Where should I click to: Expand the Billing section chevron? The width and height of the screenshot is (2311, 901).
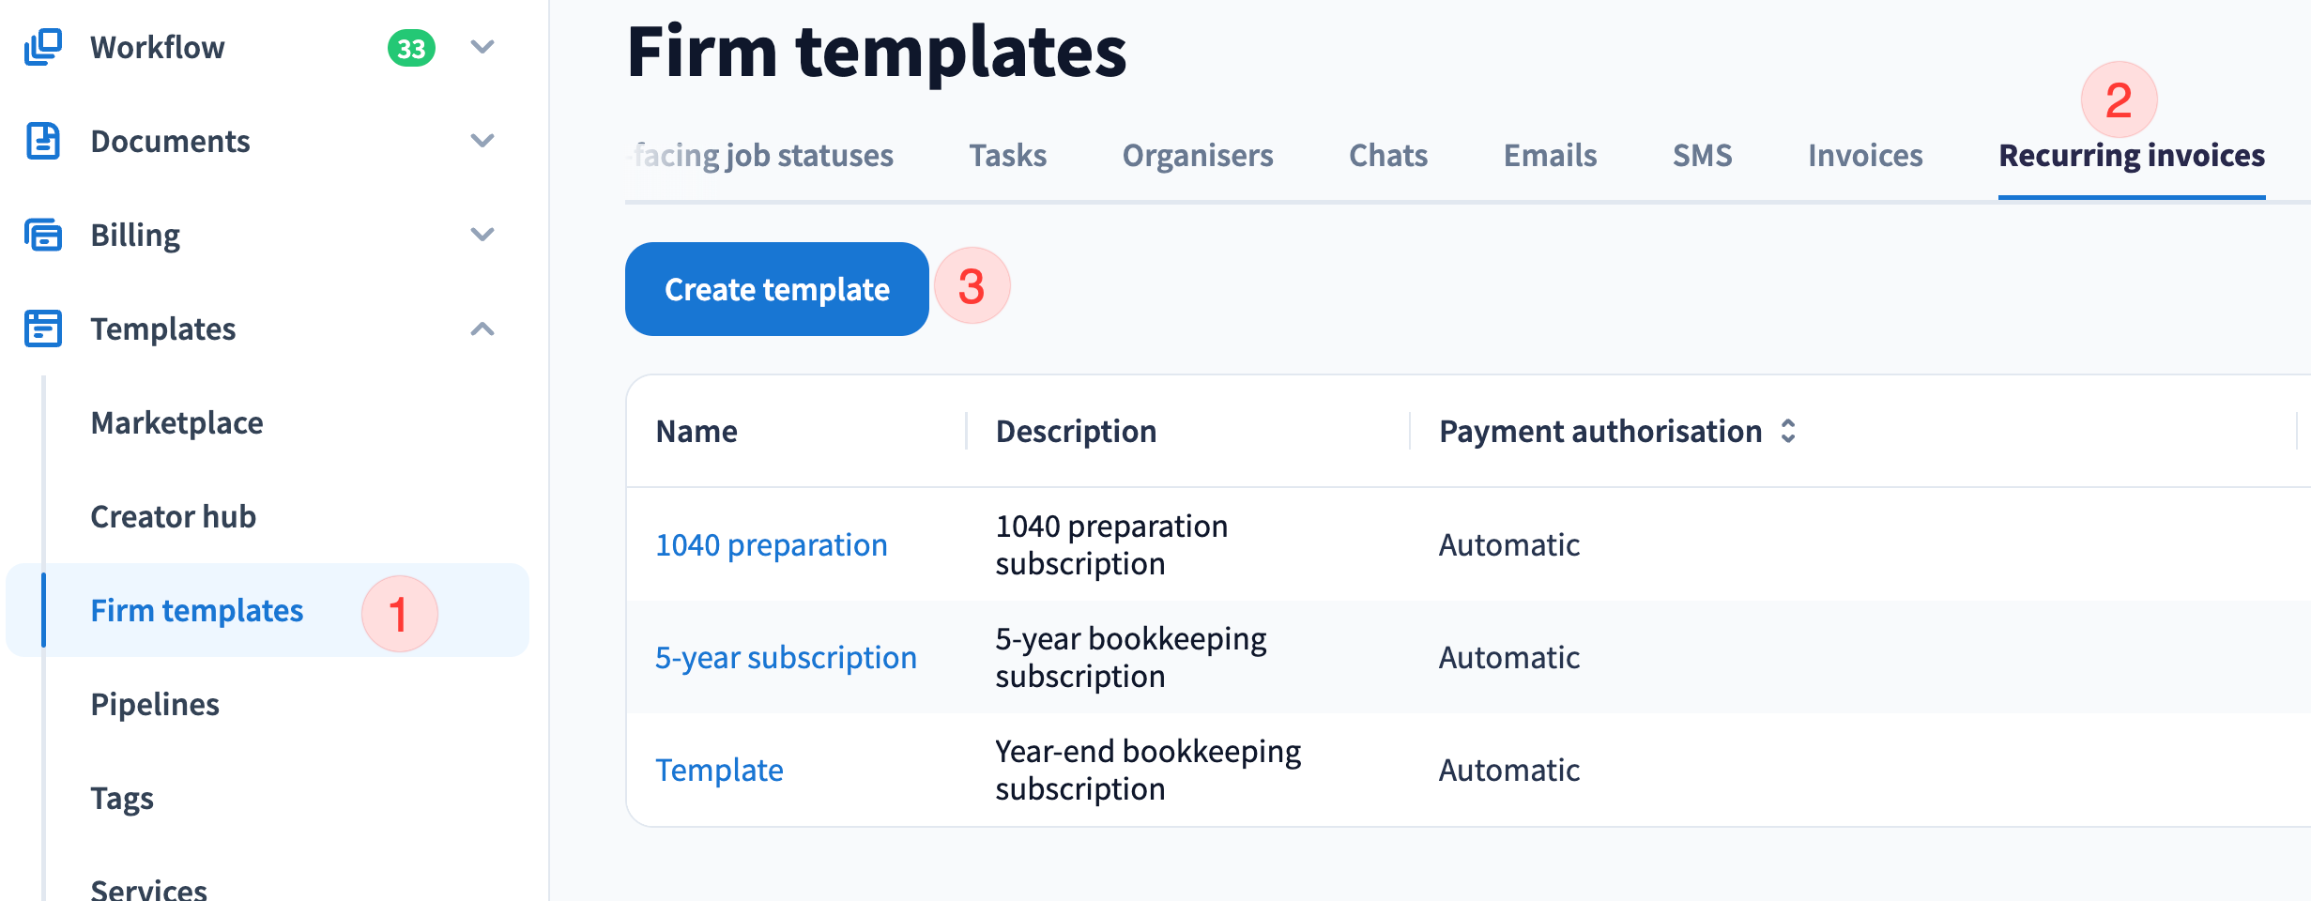[482, 235]
